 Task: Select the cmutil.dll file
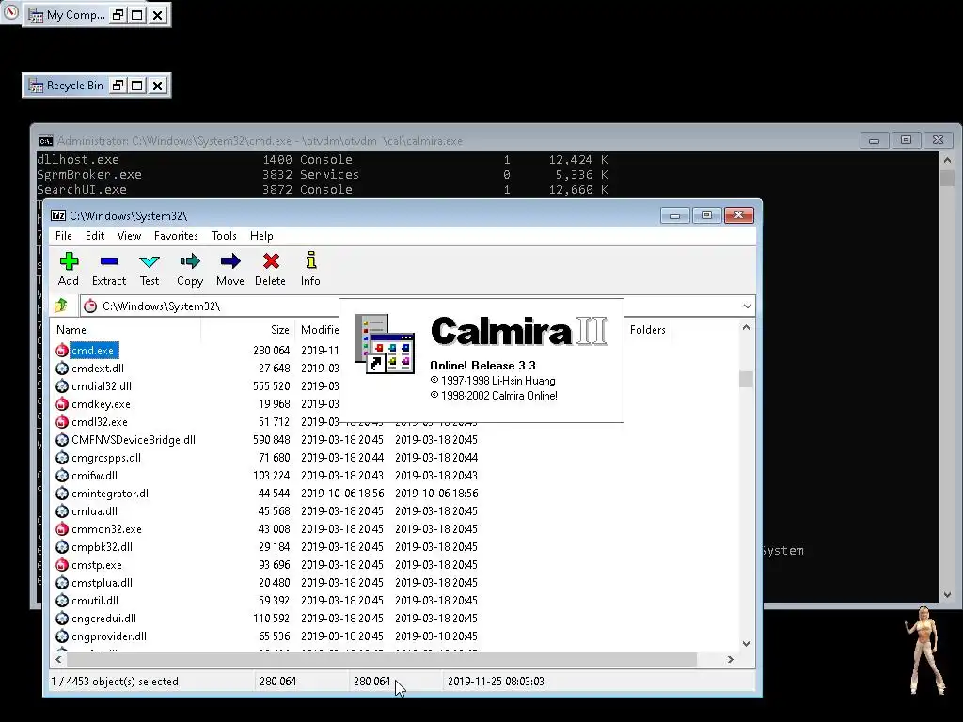click(x=95, y=600)
